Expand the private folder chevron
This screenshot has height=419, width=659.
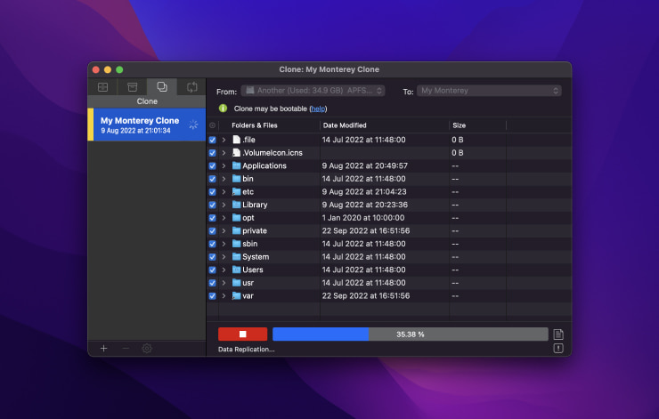pyautogui.click(x=224, y=231)
